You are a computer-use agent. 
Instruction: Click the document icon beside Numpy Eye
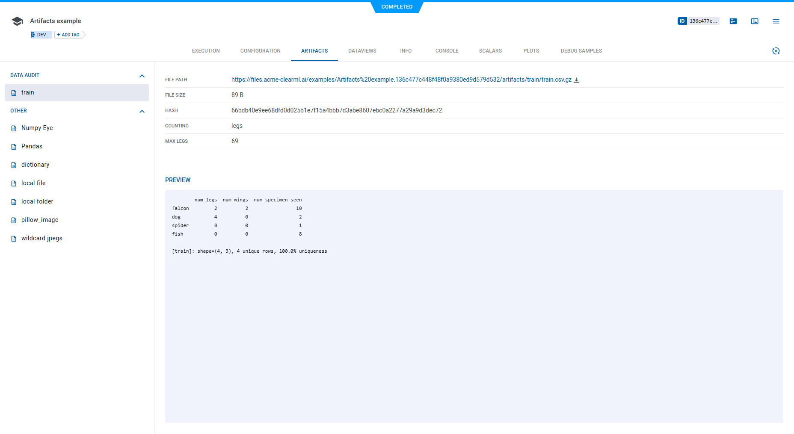click(13, 127)
